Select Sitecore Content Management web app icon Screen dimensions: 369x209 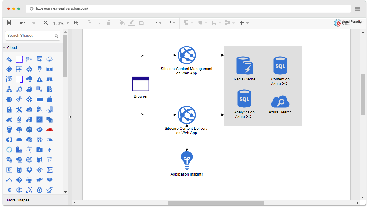pos(187,55)
